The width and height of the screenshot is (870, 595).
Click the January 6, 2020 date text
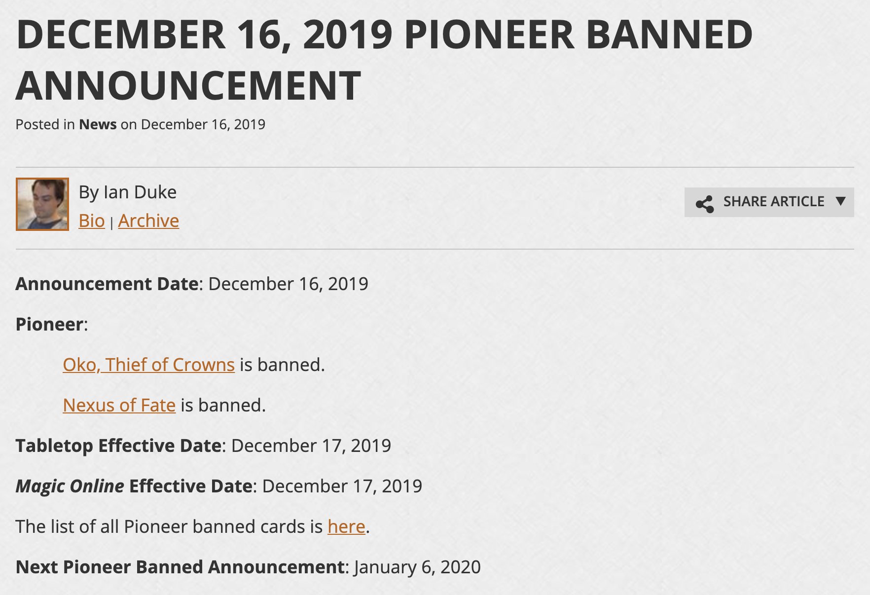[417, 567]
